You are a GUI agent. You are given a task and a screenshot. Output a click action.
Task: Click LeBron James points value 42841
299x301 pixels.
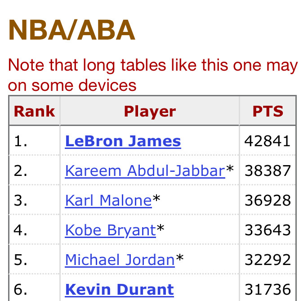(268, 141)
